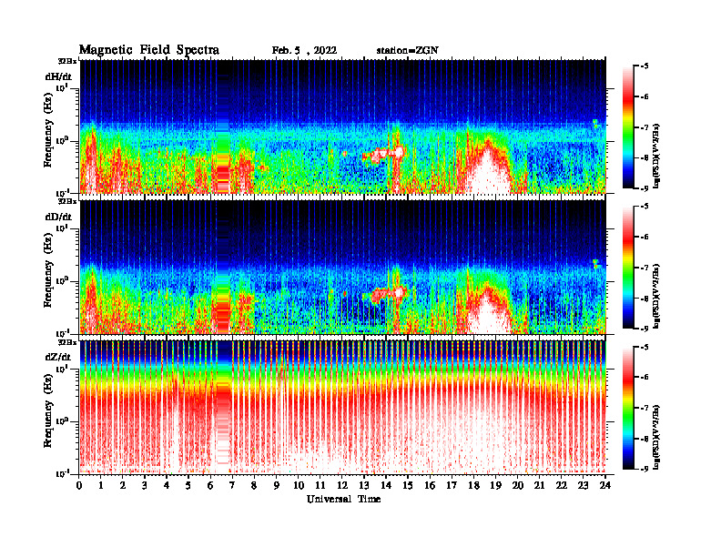Screen dimensions: 721x557
Task: Click the "-9" label on top color bar
Action: point(645,188)
